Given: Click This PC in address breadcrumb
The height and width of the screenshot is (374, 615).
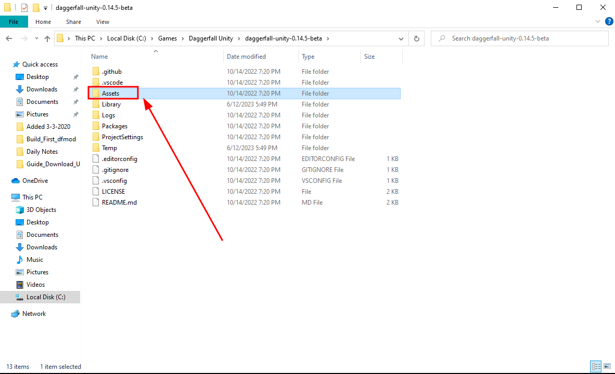Looking at the screenshot, I should [85, 38].
